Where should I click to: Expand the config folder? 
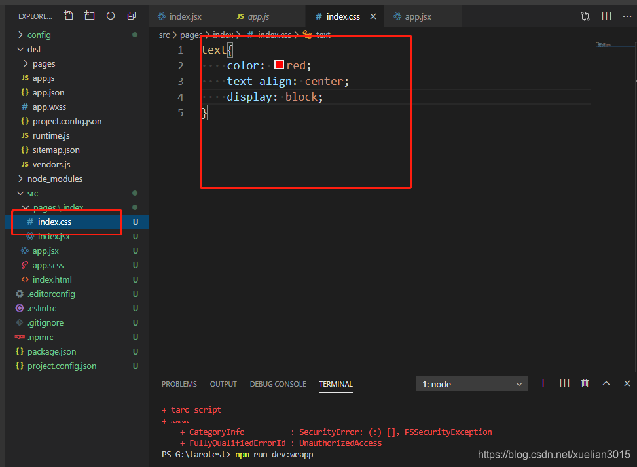tap(77, 35)
